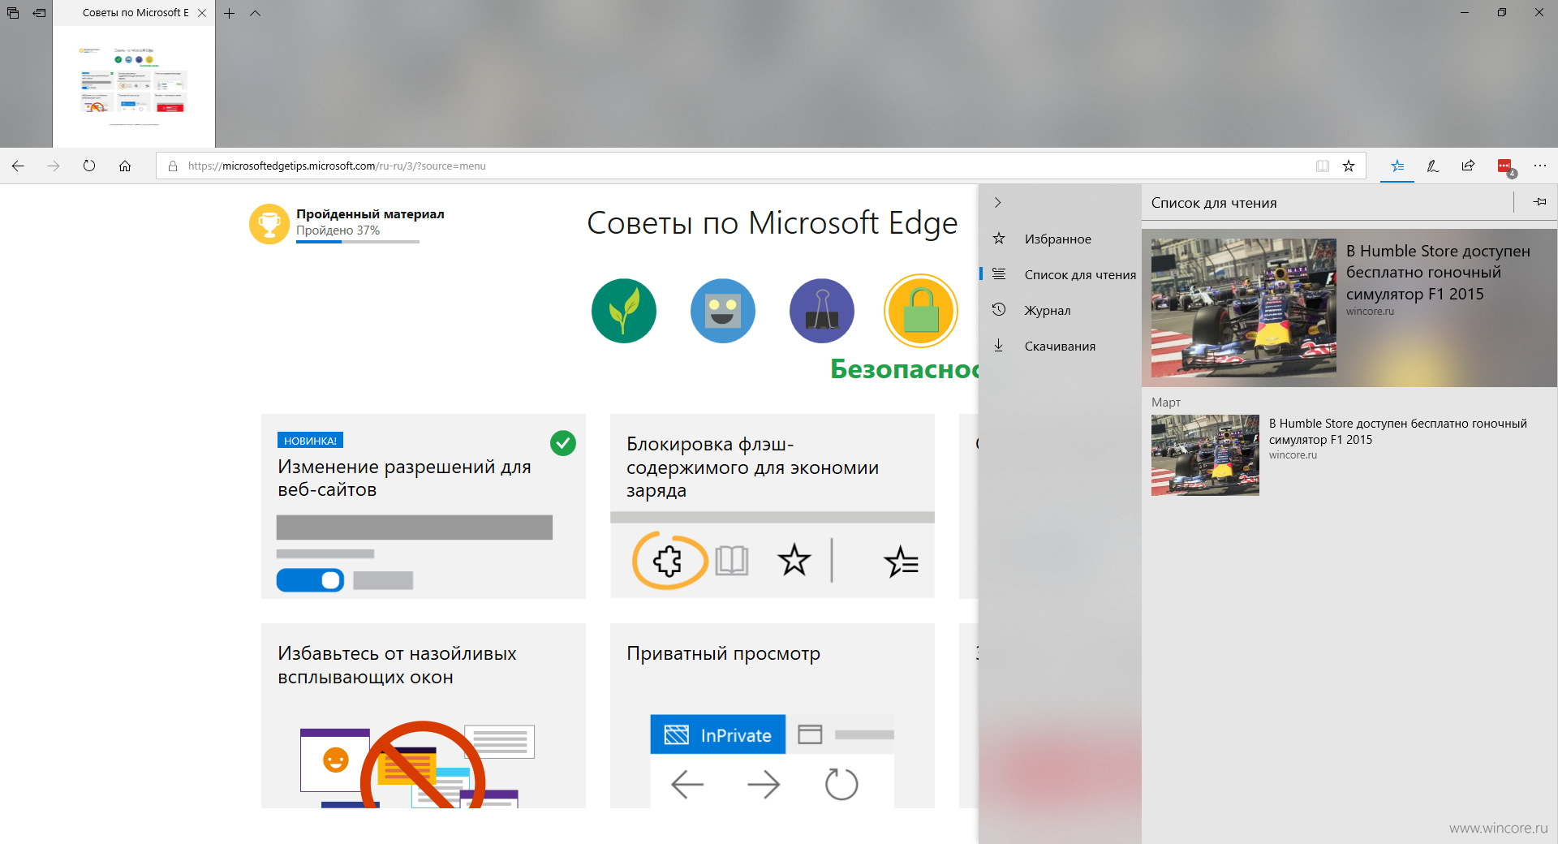Open a new tab with plus button
This screenshot has height=844, width=1558.
pyautogui.click(x=230, y=13)
